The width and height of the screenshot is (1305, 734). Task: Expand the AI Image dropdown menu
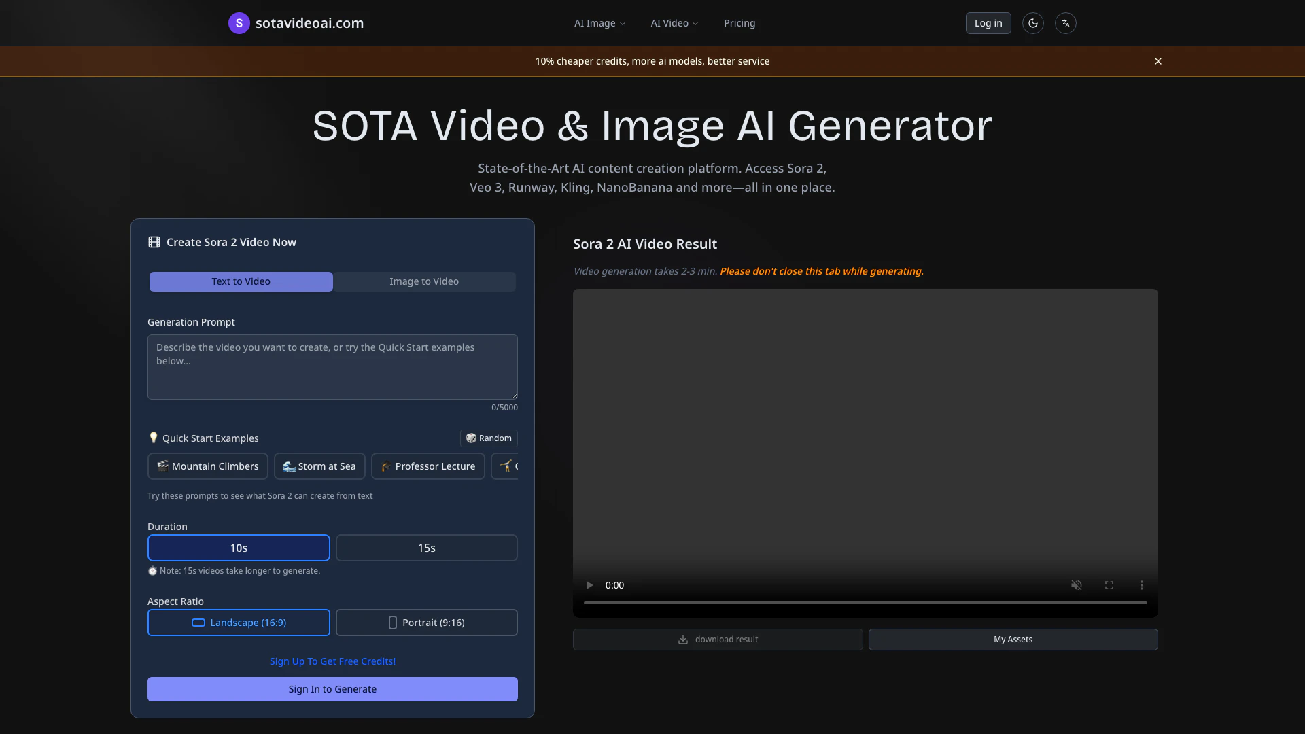[x=599, y=23]
